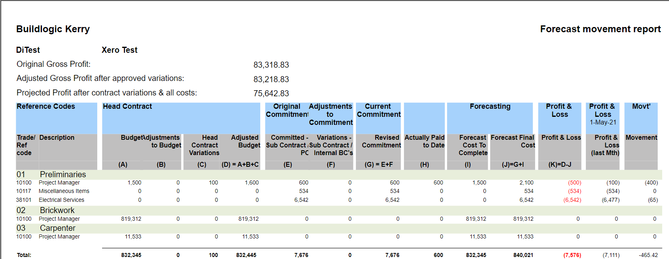Click the value 83,218.83
This screenshot has width=669, height=259.
click(x=271, y=79)
